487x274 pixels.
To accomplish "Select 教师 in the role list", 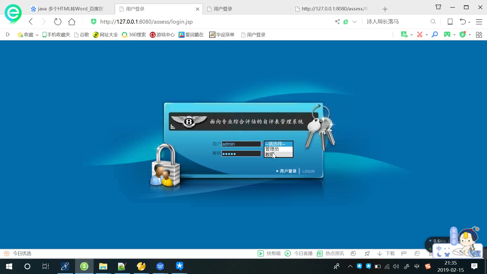I will coord(279,154).
